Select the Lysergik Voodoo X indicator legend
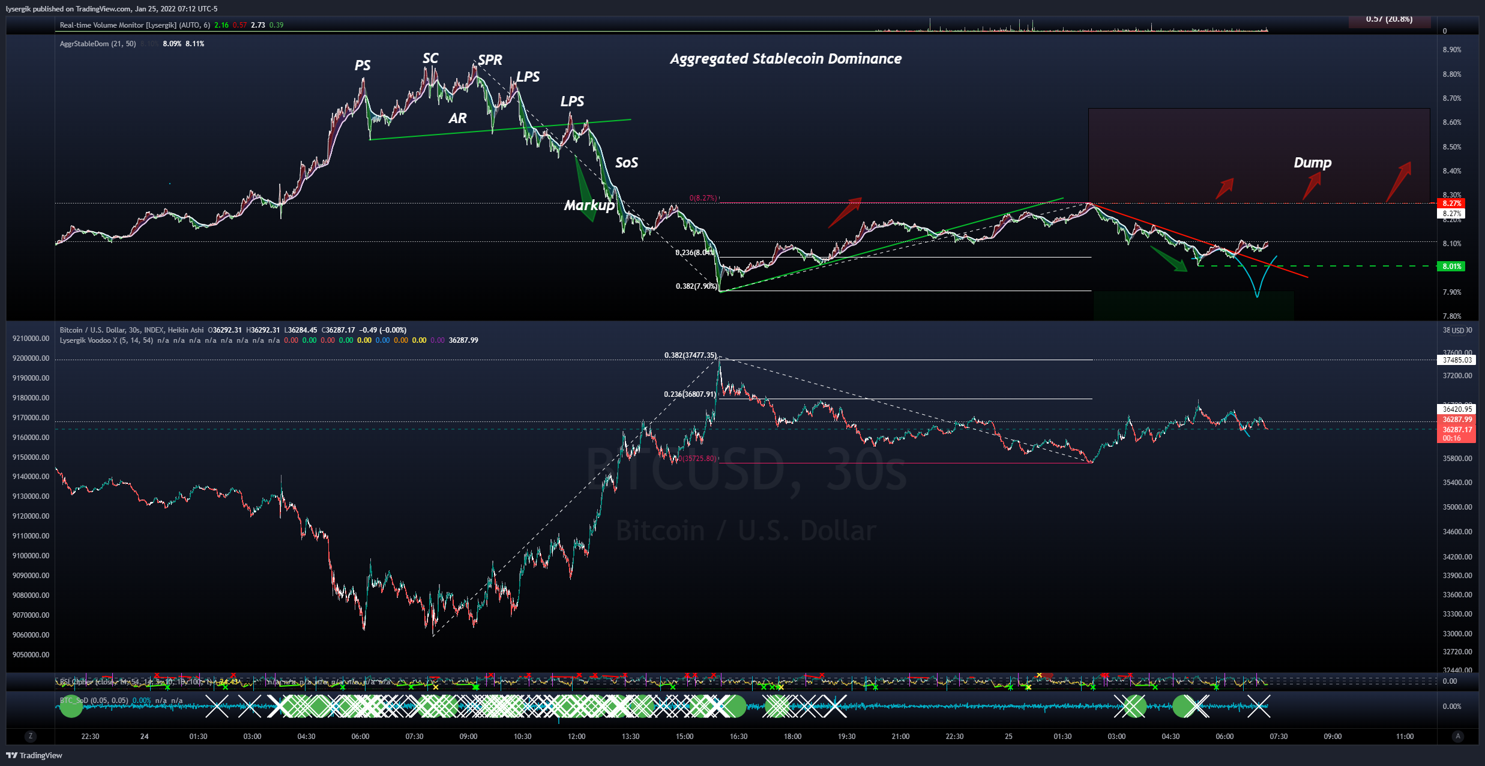 (106, 340)
